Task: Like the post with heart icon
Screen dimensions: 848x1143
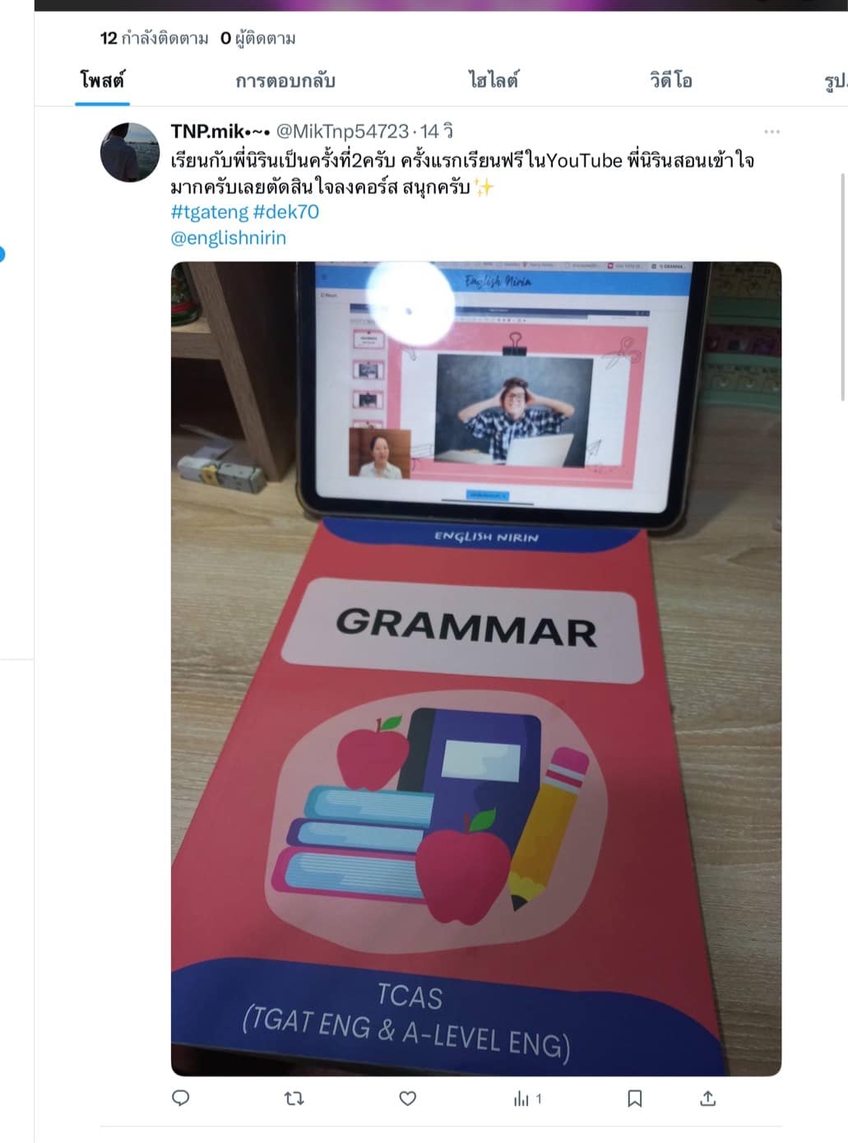Action: coord(407,1098)
